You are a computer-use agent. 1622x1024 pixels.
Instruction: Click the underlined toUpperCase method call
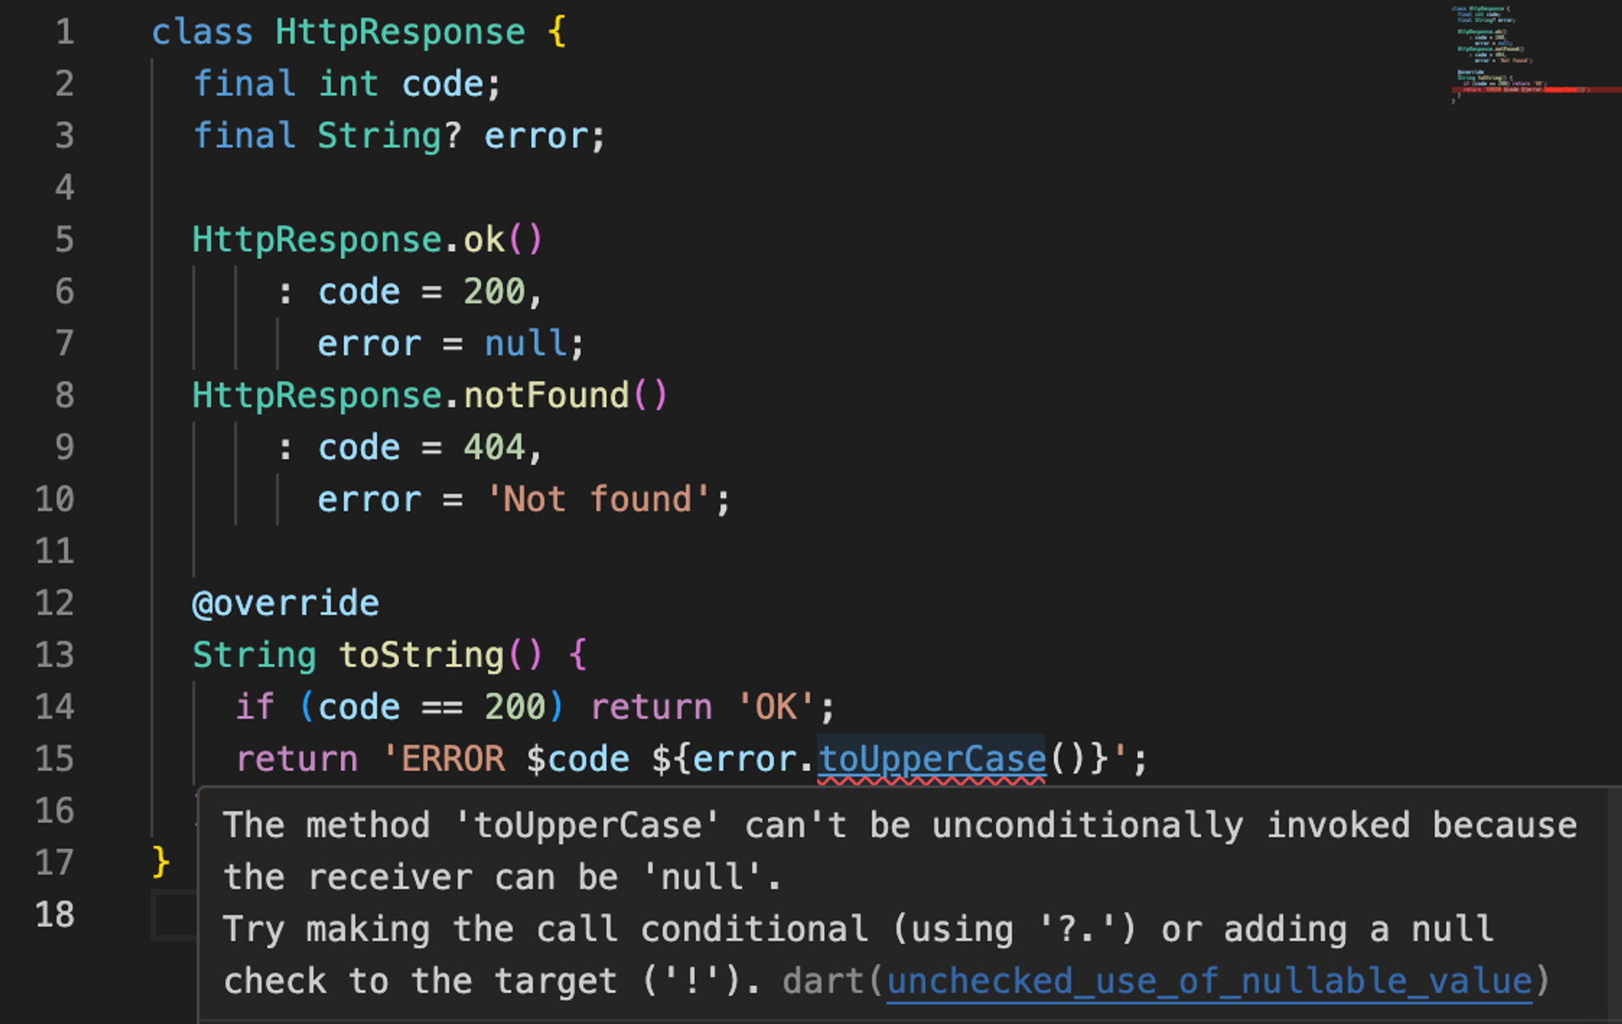click(931, 760)
